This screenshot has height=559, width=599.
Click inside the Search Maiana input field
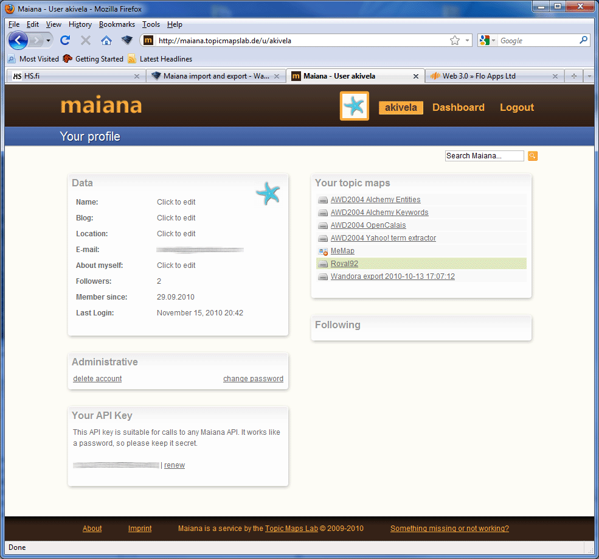pyautogui.click(x=483, y=155)
